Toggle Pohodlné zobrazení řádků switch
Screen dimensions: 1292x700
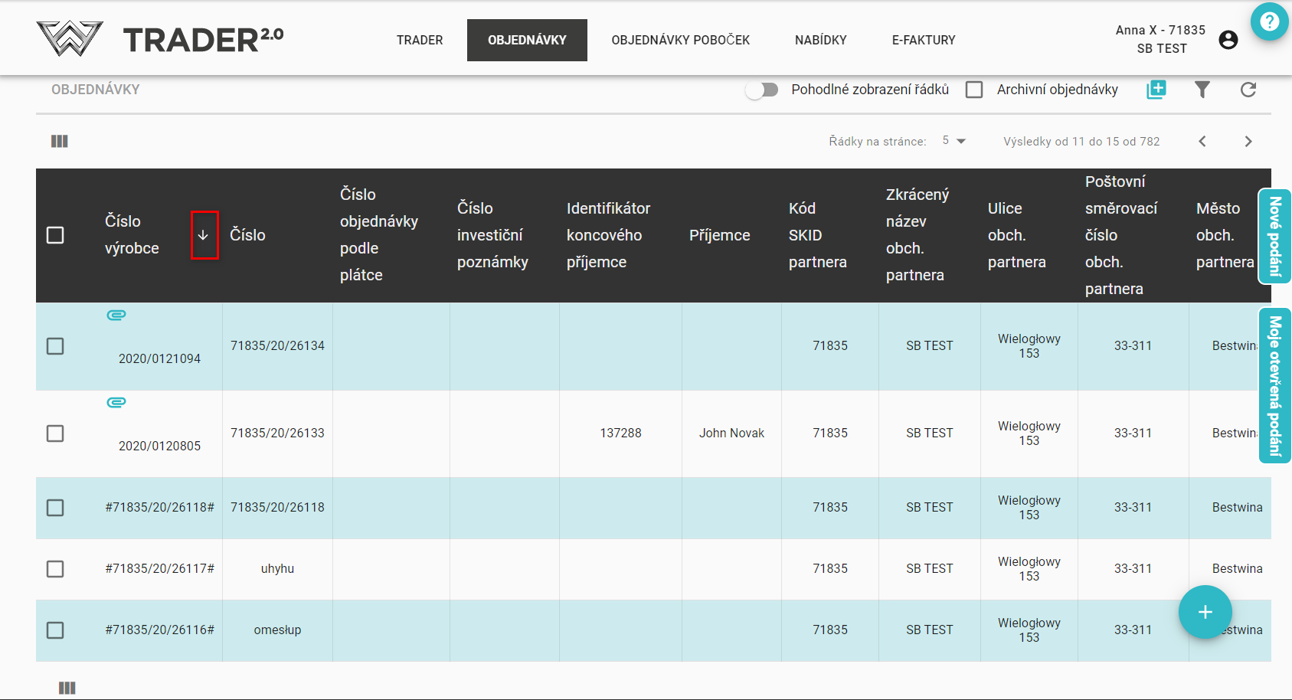(x=762, y=90)
